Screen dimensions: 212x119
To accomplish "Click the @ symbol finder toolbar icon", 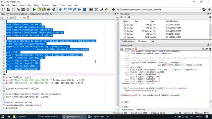I will (28, 10).
